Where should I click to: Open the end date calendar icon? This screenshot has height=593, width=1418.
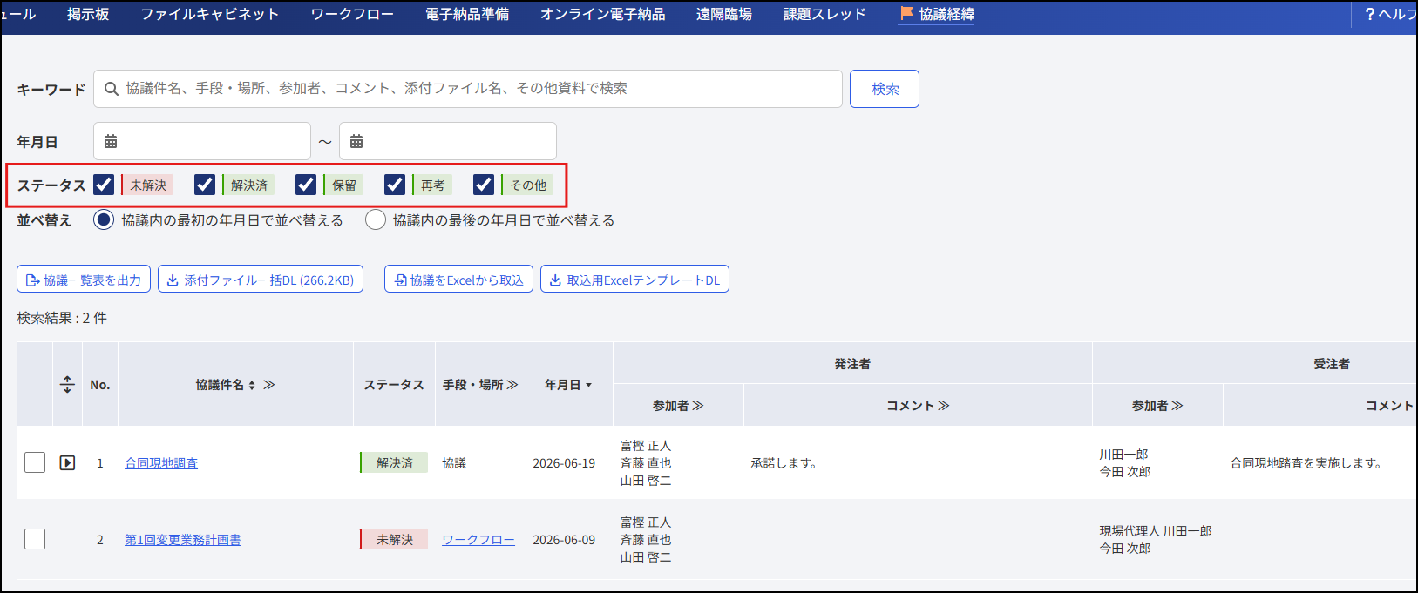pos(356,141)
